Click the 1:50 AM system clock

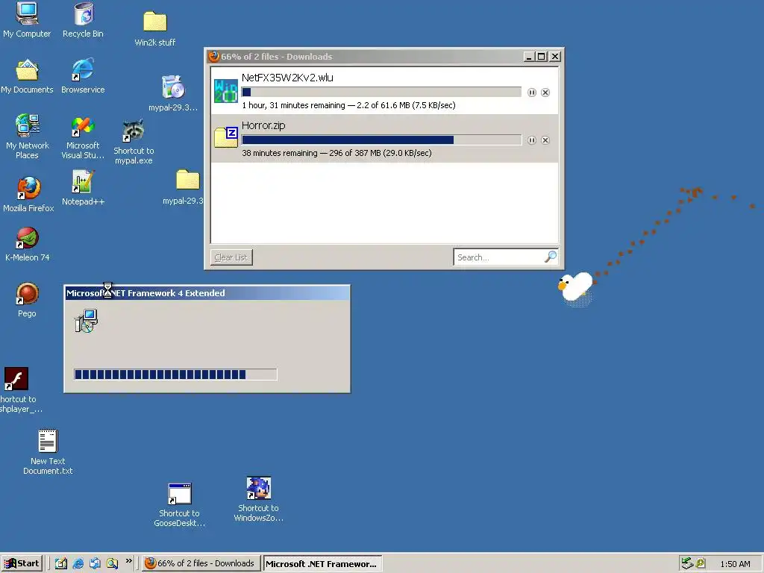(x=735, y=564)
